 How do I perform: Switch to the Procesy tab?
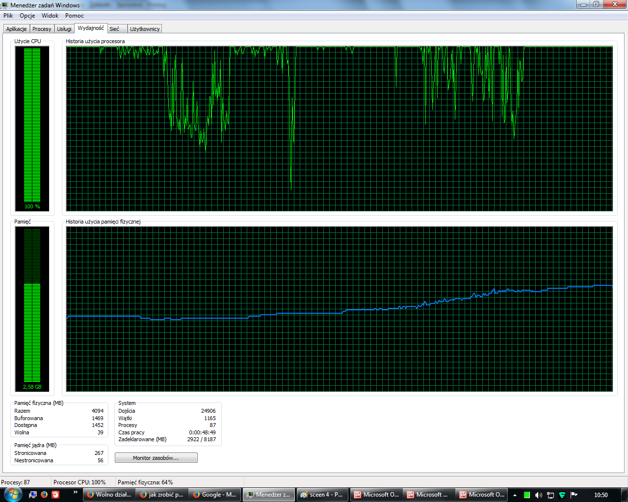pyautogui.click(x=42, y=29)
